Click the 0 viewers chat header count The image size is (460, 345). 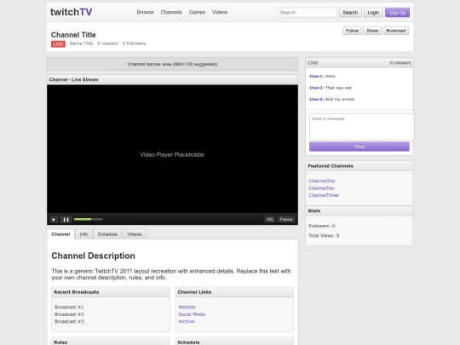point(400,63)
